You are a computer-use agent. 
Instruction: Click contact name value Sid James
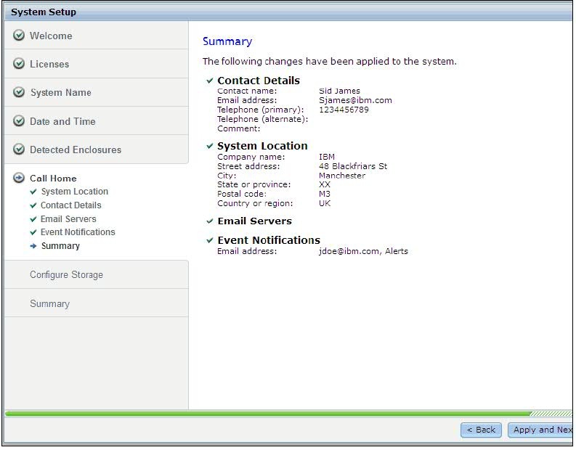pyautogui.click(x=339, y=91)
